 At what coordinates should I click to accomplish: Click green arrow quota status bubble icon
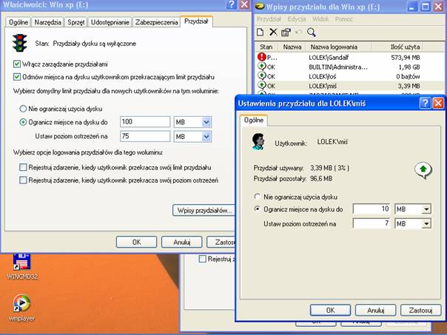coord(423,170)
